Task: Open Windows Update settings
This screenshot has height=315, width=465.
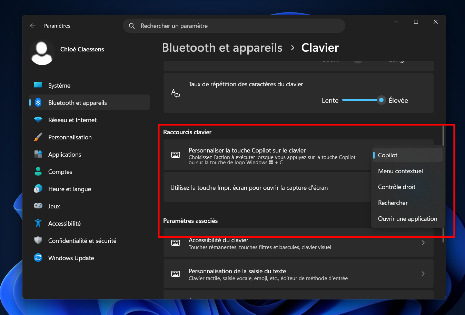Action: [90, 258]
